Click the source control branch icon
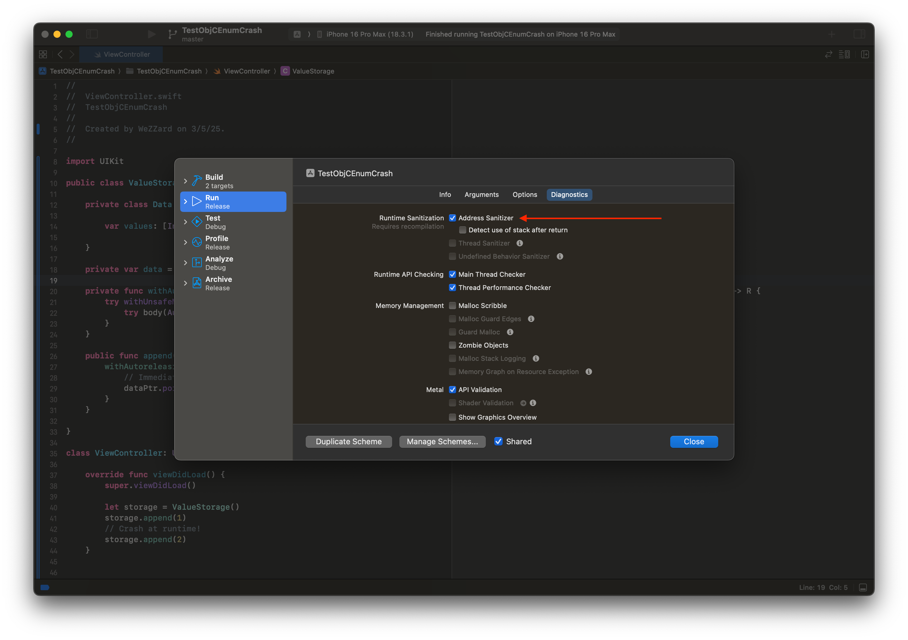Image resolution: width=908 pixels, height=640 pixels. point(172,35)
